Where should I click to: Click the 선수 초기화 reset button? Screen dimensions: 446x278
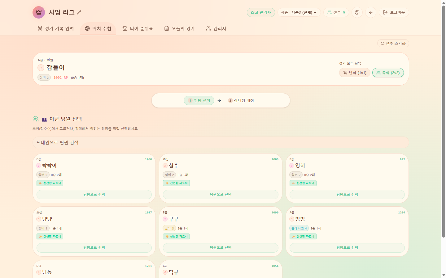393,43
